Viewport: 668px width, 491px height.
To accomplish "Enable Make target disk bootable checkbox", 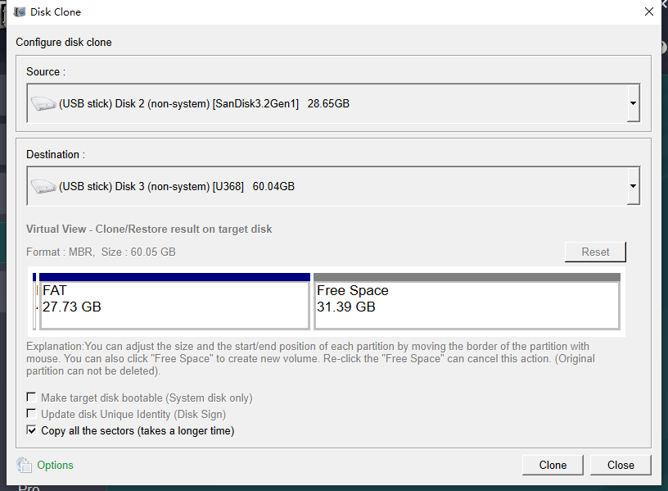I will click(x=32, y=398).
